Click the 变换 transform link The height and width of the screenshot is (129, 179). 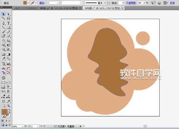[172, 3]
